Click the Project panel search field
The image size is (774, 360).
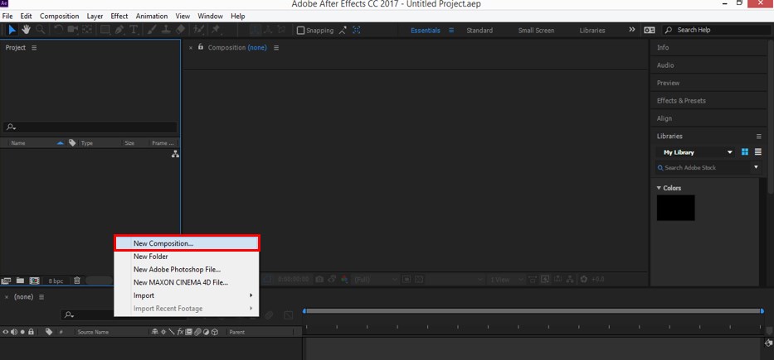point(90,127)
